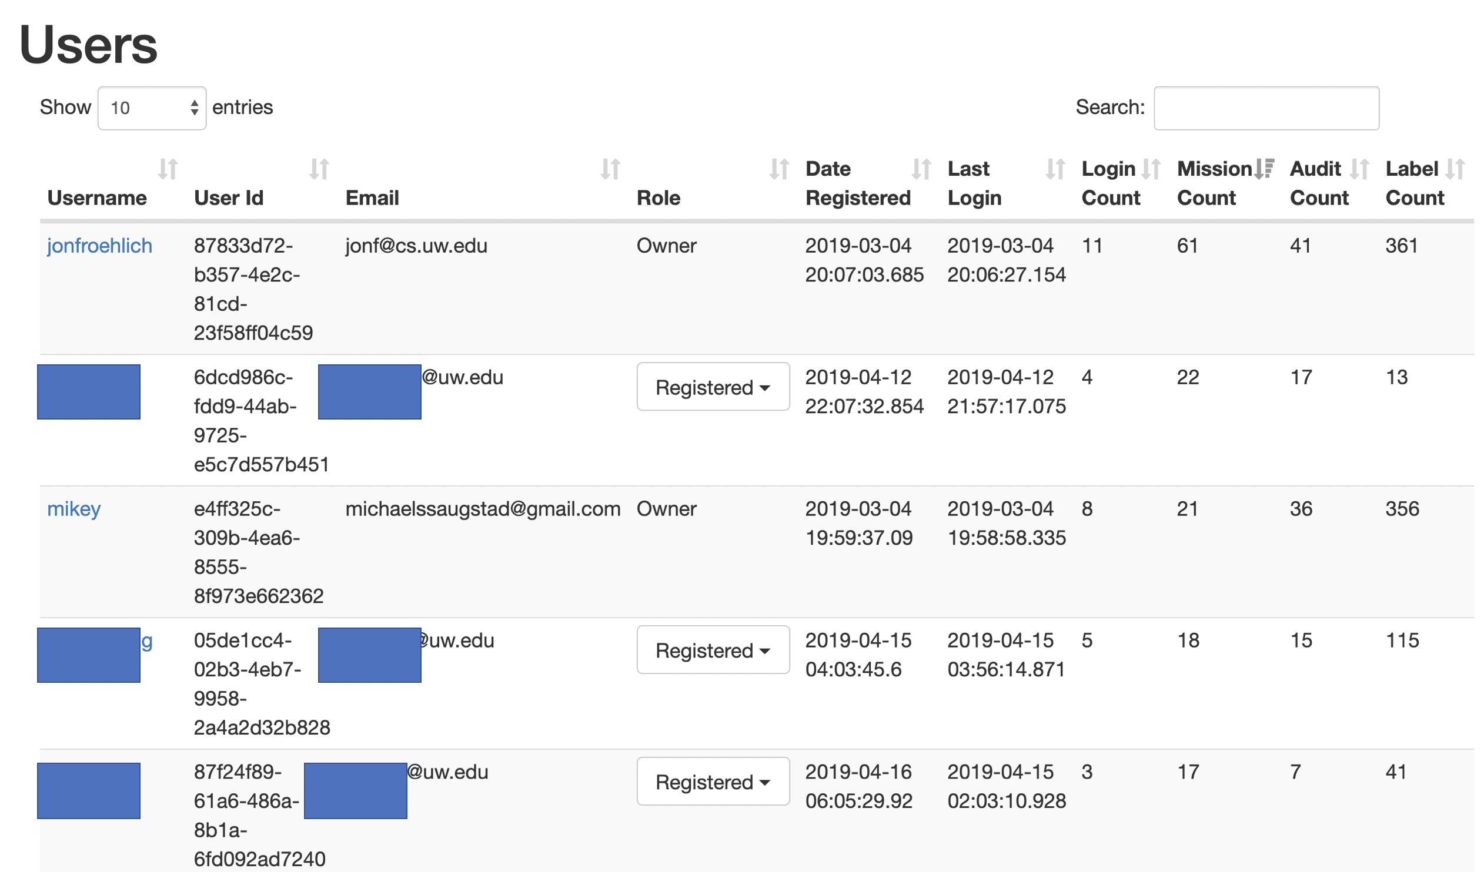The height and width of the screenshot is (872, 1484).
Task: Click the Audit Count sort arrows
Action: tap(1361, 169)
